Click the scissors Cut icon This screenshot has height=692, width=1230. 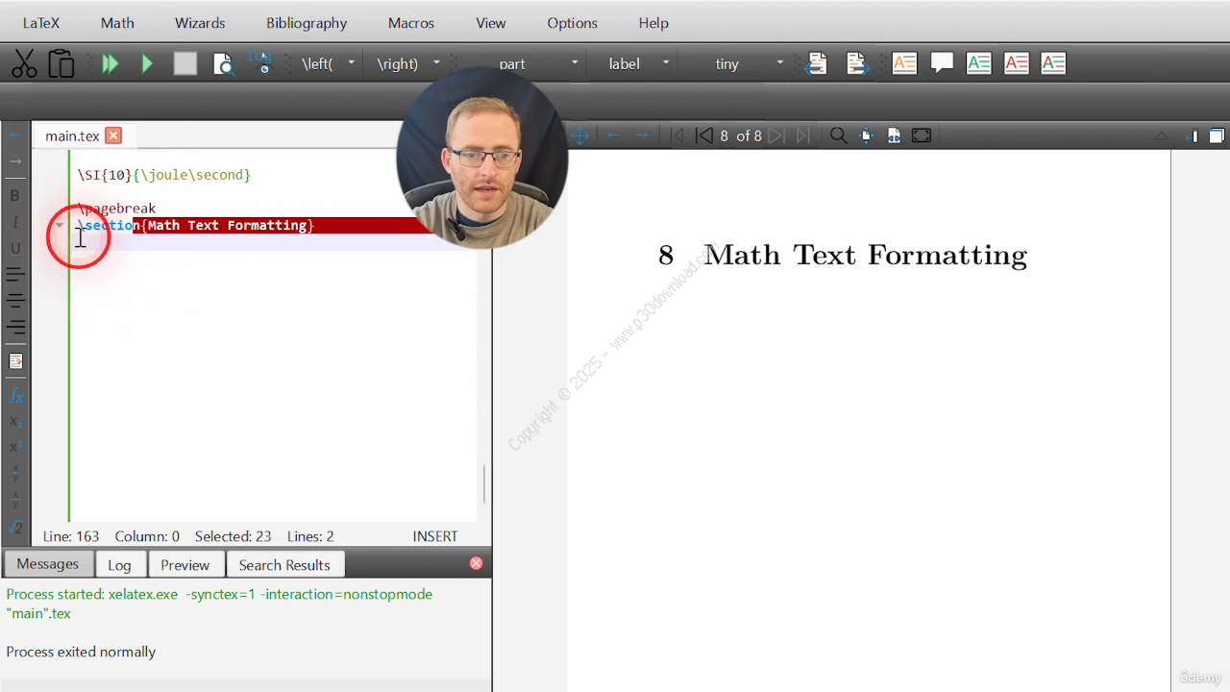(x=24, y=64)
